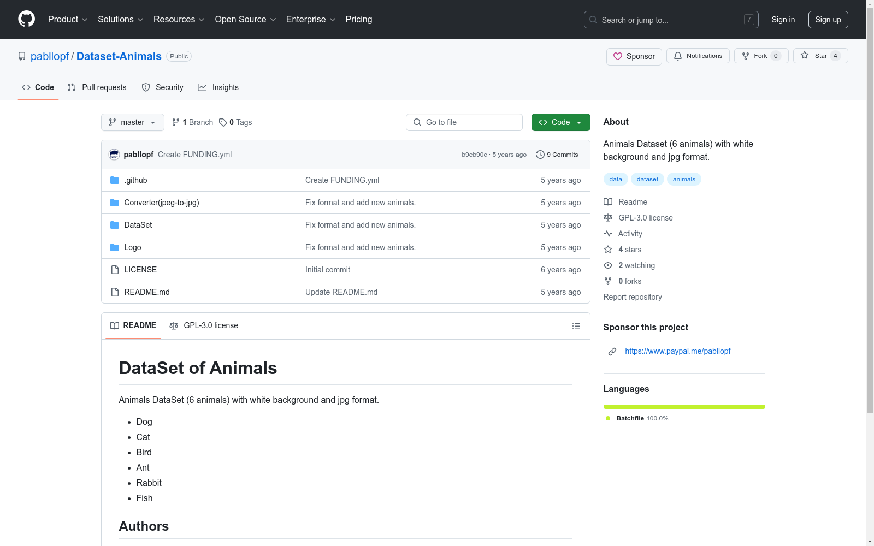Click the link icon beside PayPal URL
The height and width of the screenshot is (546, 874).
point(612,352)
